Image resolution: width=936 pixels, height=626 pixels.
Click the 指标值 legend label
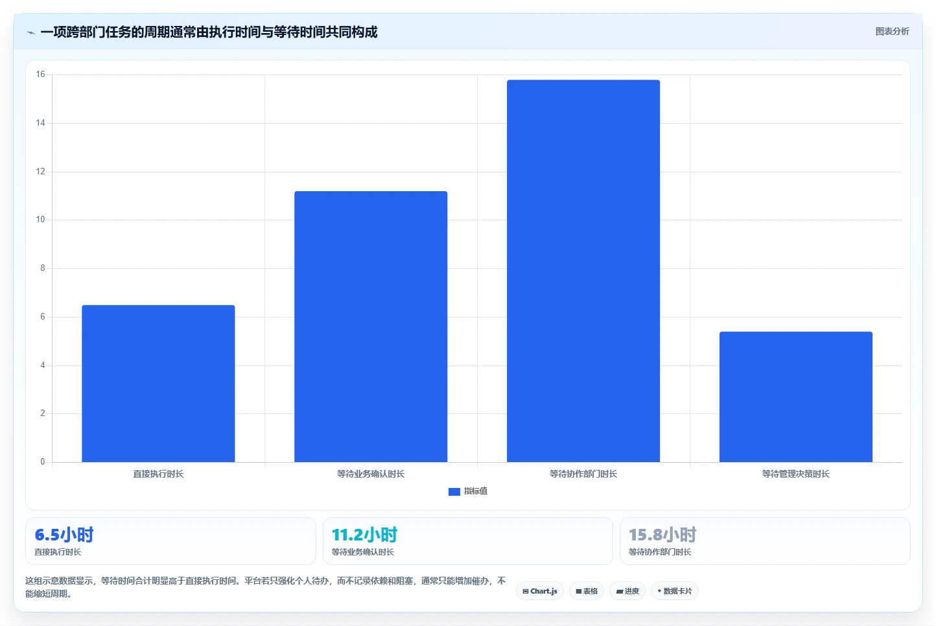(x=476, y=491)
